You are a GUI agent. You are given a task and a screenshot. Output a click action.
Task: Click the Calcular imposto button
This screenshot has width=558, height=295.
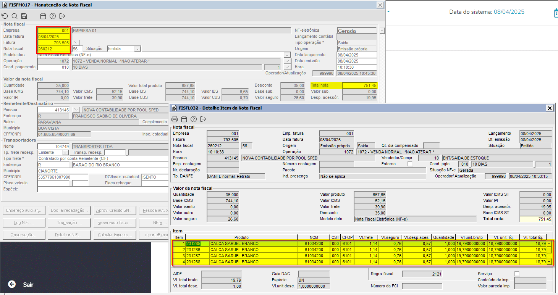[115, 235]
